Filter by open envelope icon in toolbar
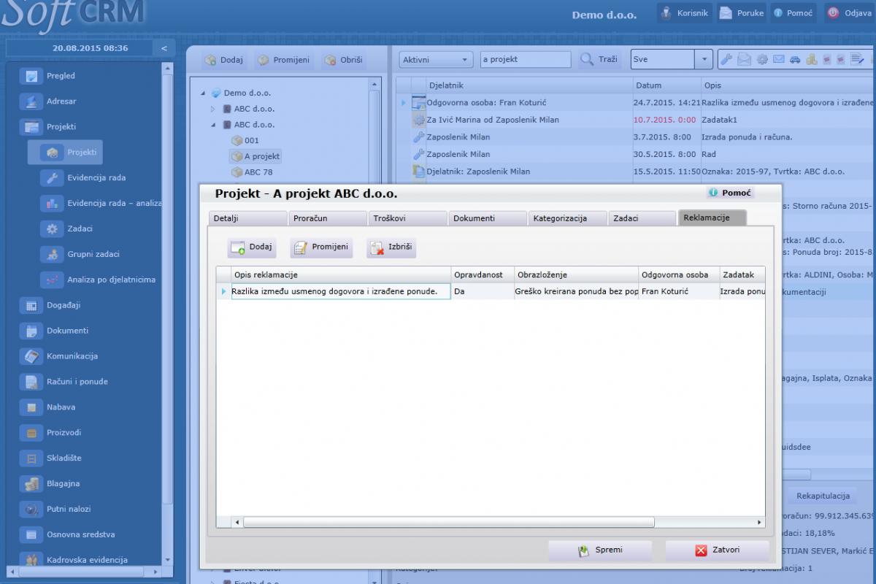The width and height of the screenshot is (876, 584). point(744,60)
